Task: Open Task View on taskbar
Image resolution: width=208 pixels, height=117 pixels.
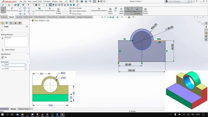Action: (x=12, y=114)
